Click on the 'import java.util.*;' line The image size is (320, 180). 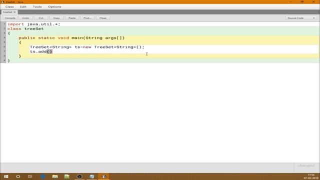click(x=34, y=24)
